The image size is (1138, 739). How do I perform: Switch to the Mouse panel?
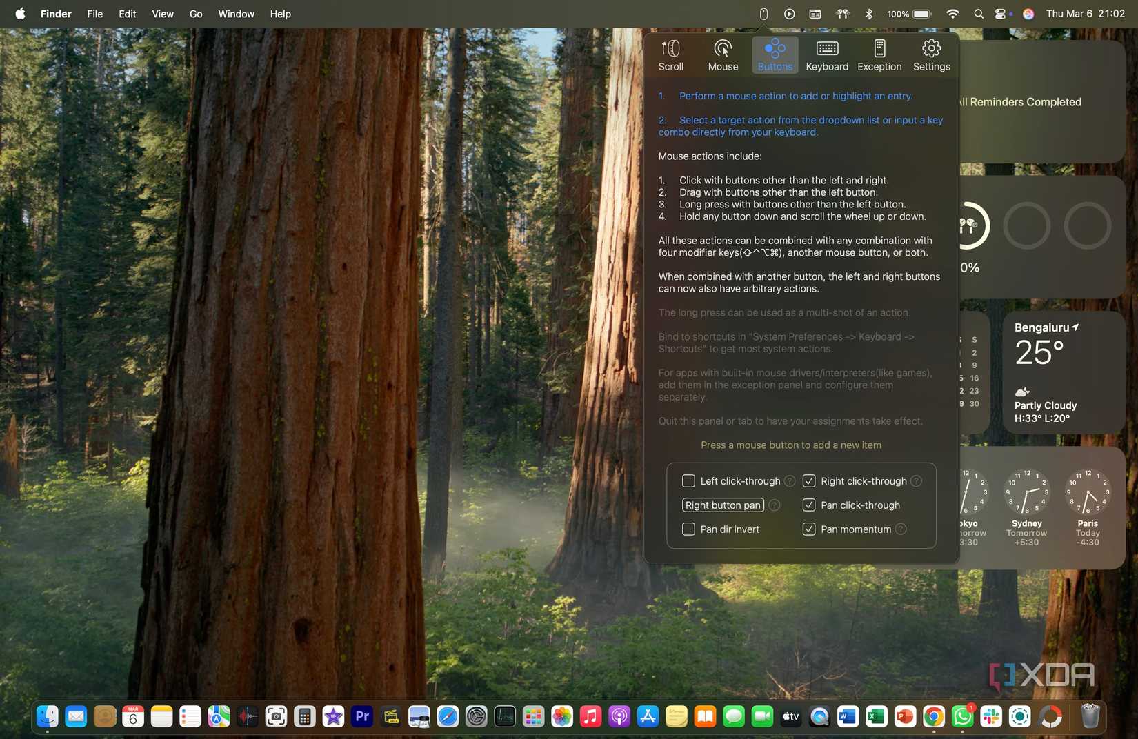point(722,54)
